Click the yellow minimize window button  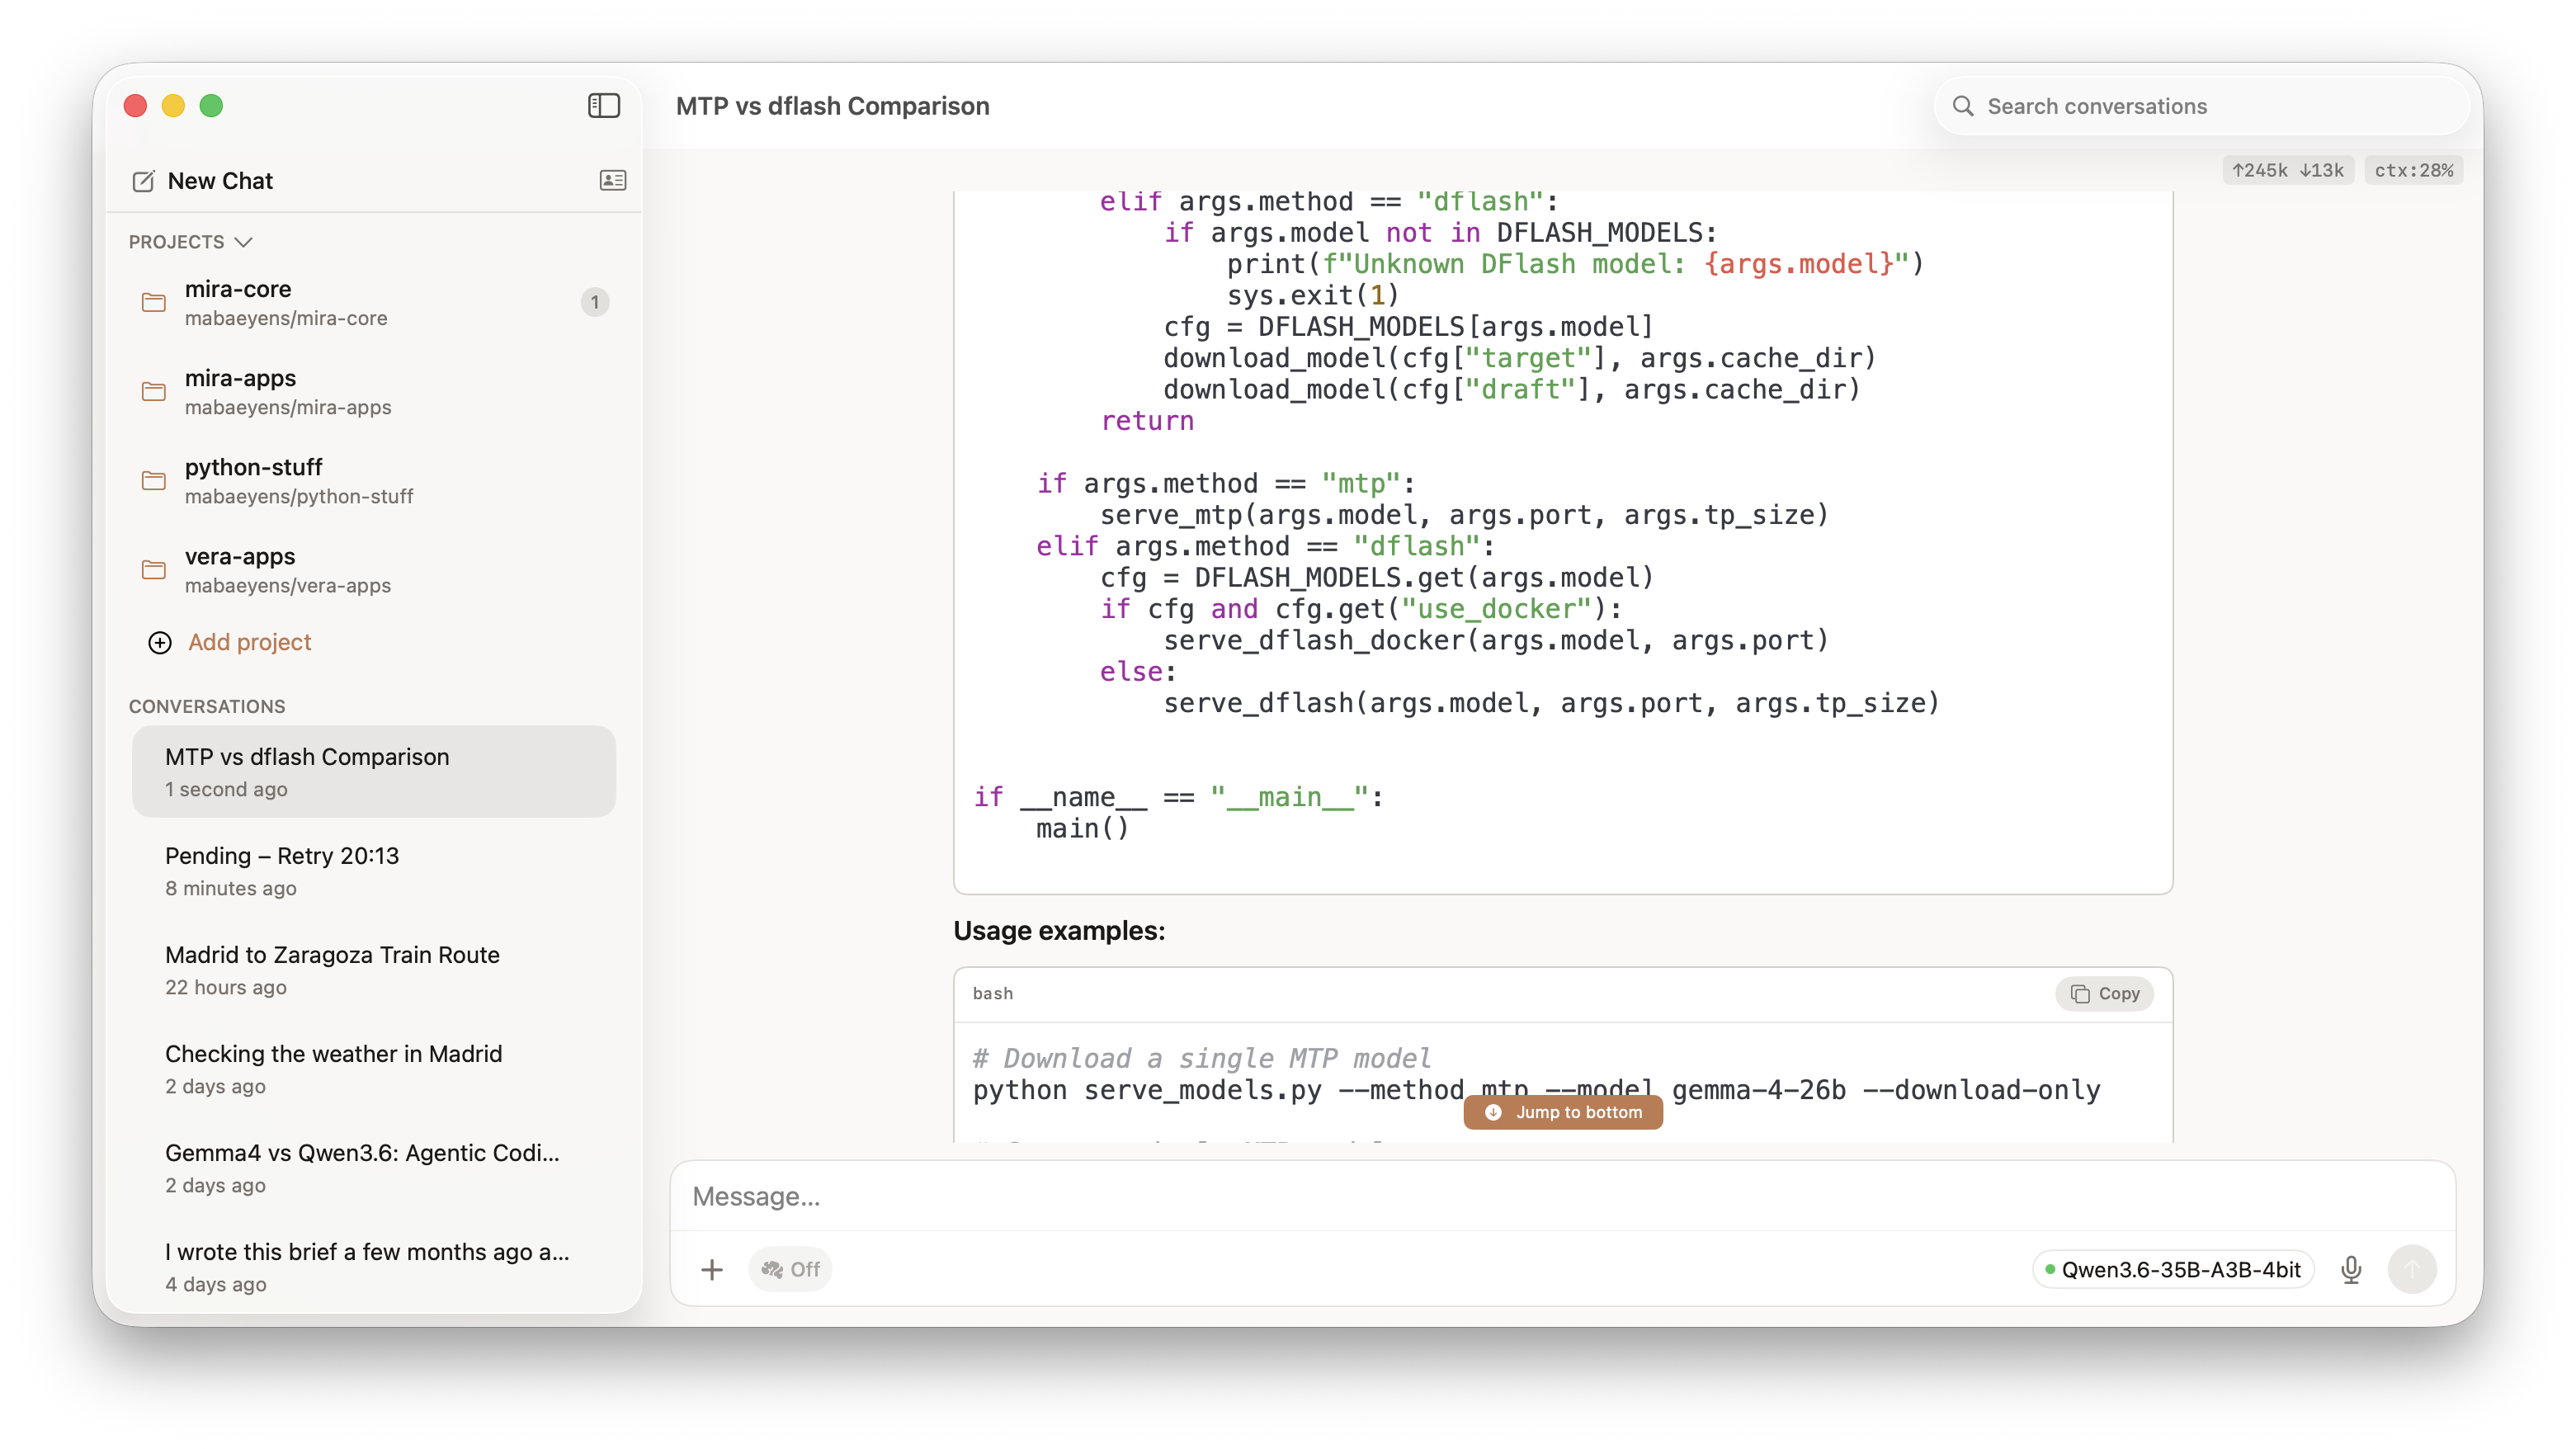pyautogui.click(x=173, y=105)
